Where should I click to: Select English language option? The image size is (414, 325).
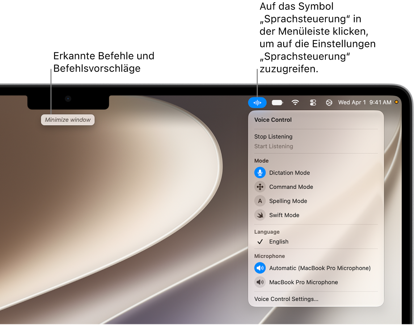316,241
